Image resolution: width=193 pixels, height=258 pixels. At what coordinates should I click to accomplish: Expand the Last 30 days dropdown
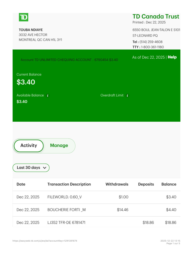28,168
